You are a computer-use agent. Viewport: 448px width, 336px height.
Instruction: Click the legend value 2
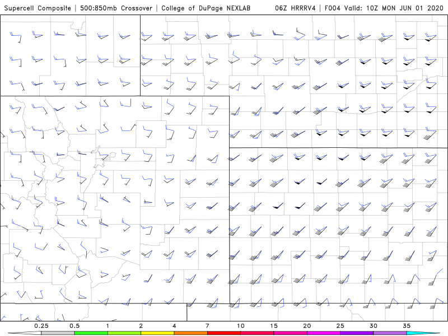141,326
